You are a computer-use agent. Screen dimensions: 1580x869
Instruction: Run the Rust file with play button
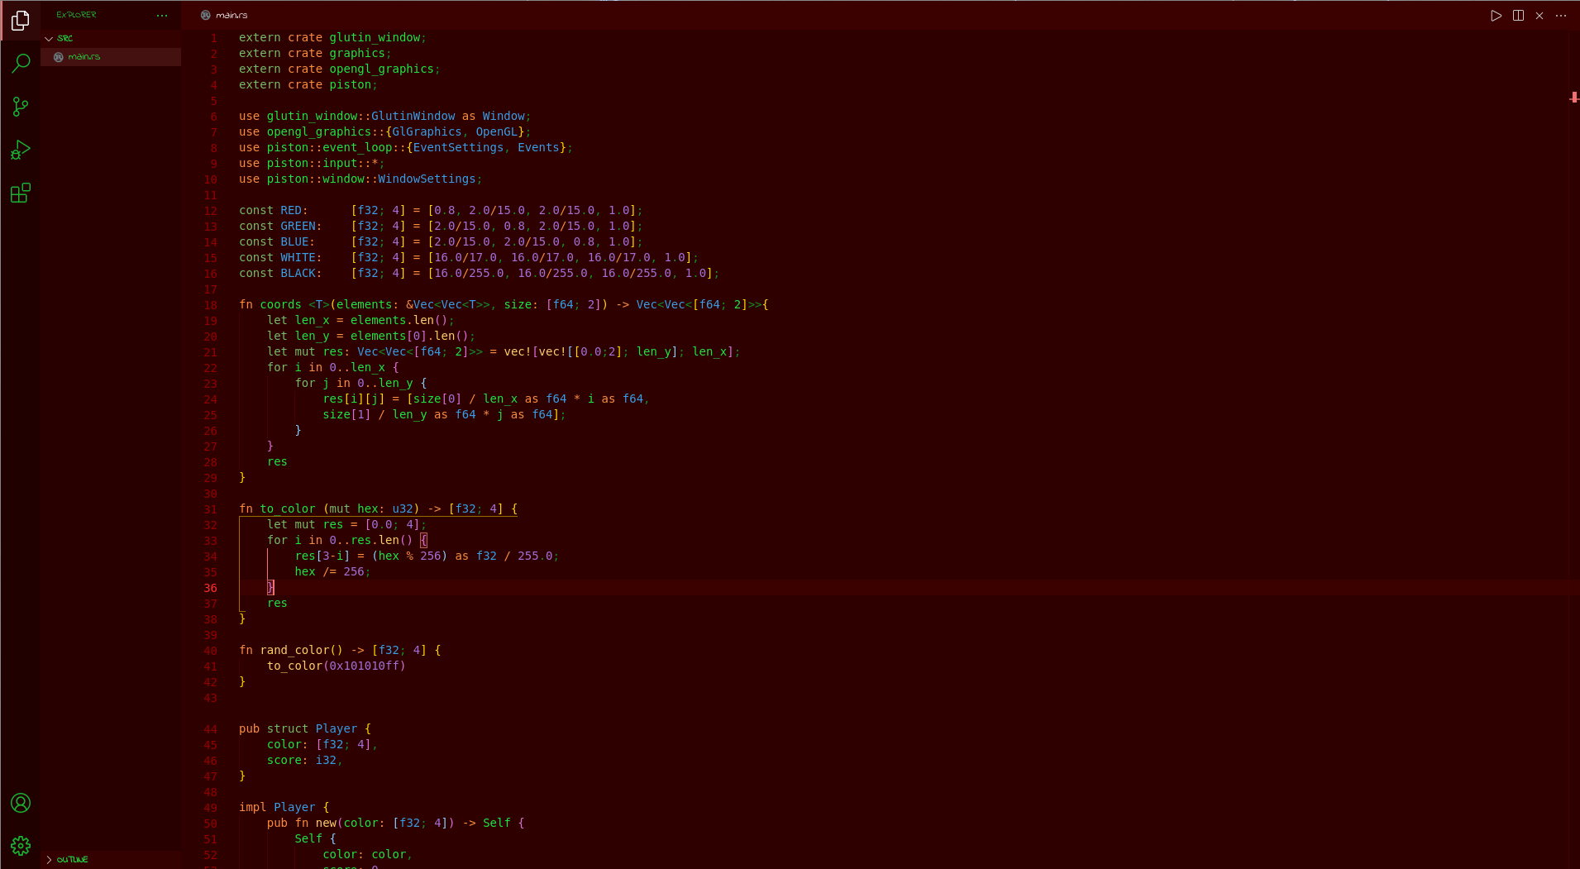pos(1496,16)
